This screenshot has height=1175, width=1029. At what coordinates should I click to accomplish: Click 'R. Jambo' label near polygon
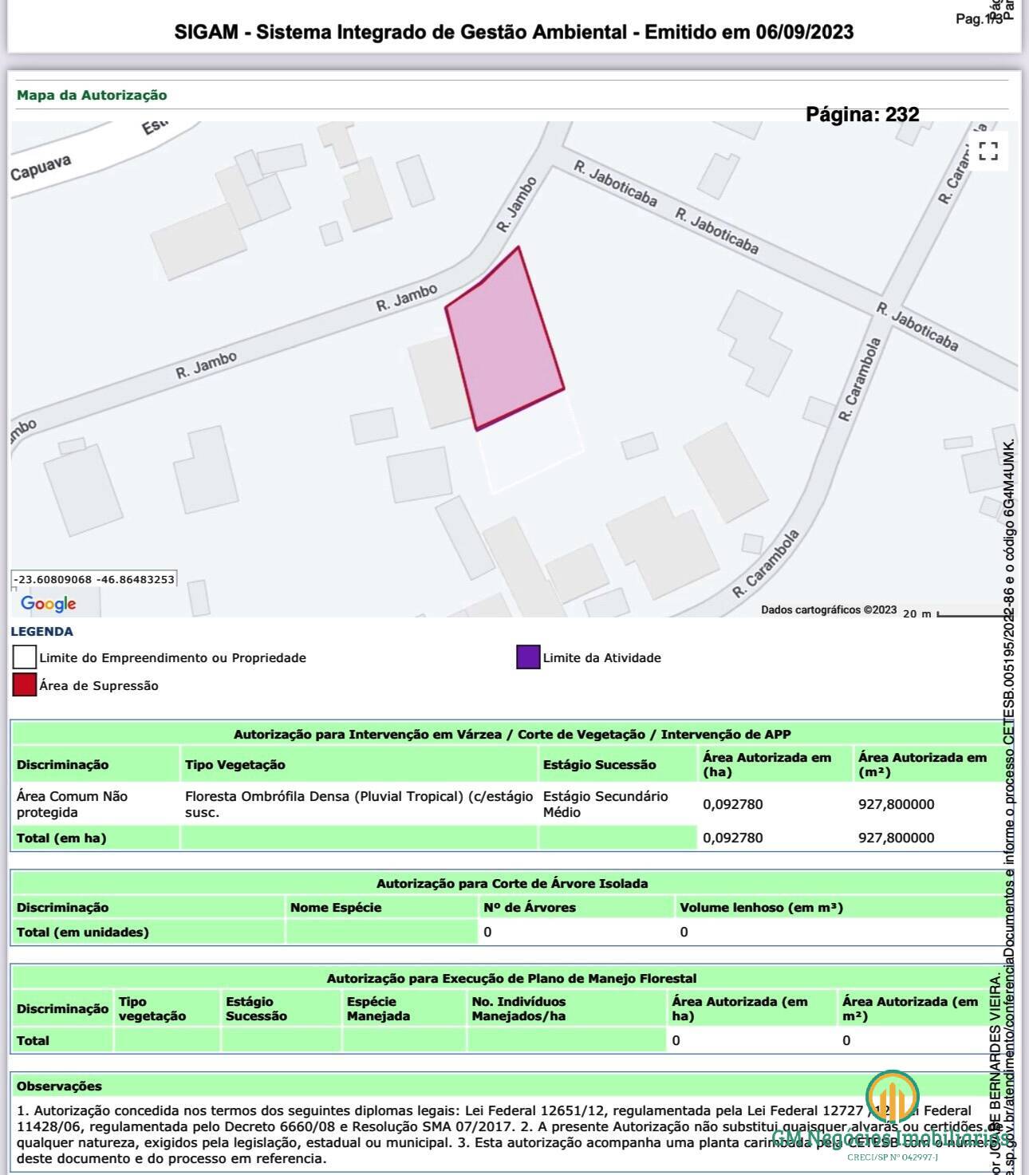[407, 298]
